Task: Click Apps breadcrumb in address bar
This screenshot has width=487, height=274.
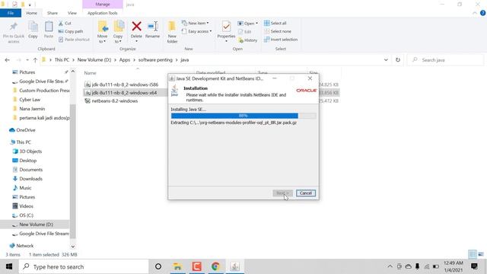Action: (125, 60)
